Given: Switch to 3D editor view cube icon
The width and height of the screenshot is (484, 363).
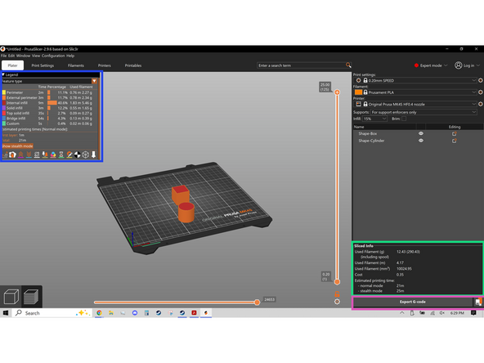Looking at the screenshot, I should 11,297.
